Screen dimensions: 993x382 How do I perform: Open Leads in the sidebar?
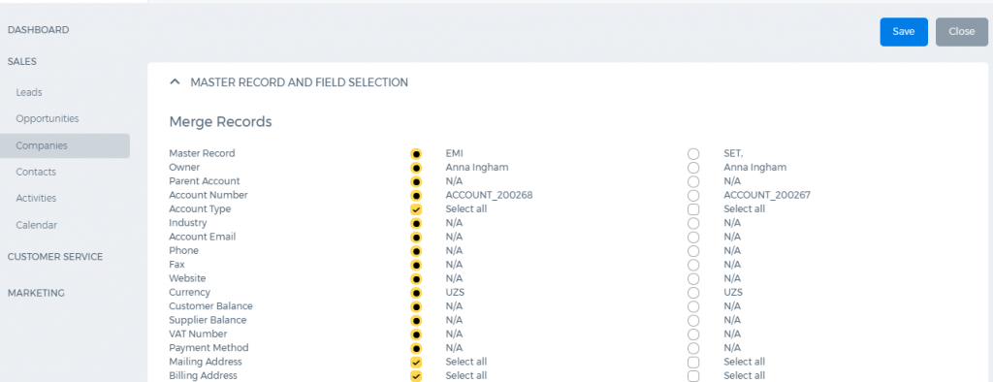tap(29, 92)
